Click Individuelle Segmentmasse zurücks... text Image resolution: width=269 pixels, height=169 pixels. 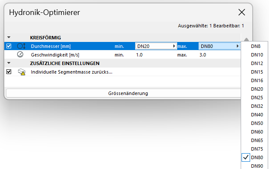(x=72, y=72)
